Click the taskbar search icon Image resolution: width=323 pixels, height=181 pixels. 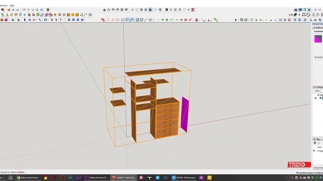(10, 177)
